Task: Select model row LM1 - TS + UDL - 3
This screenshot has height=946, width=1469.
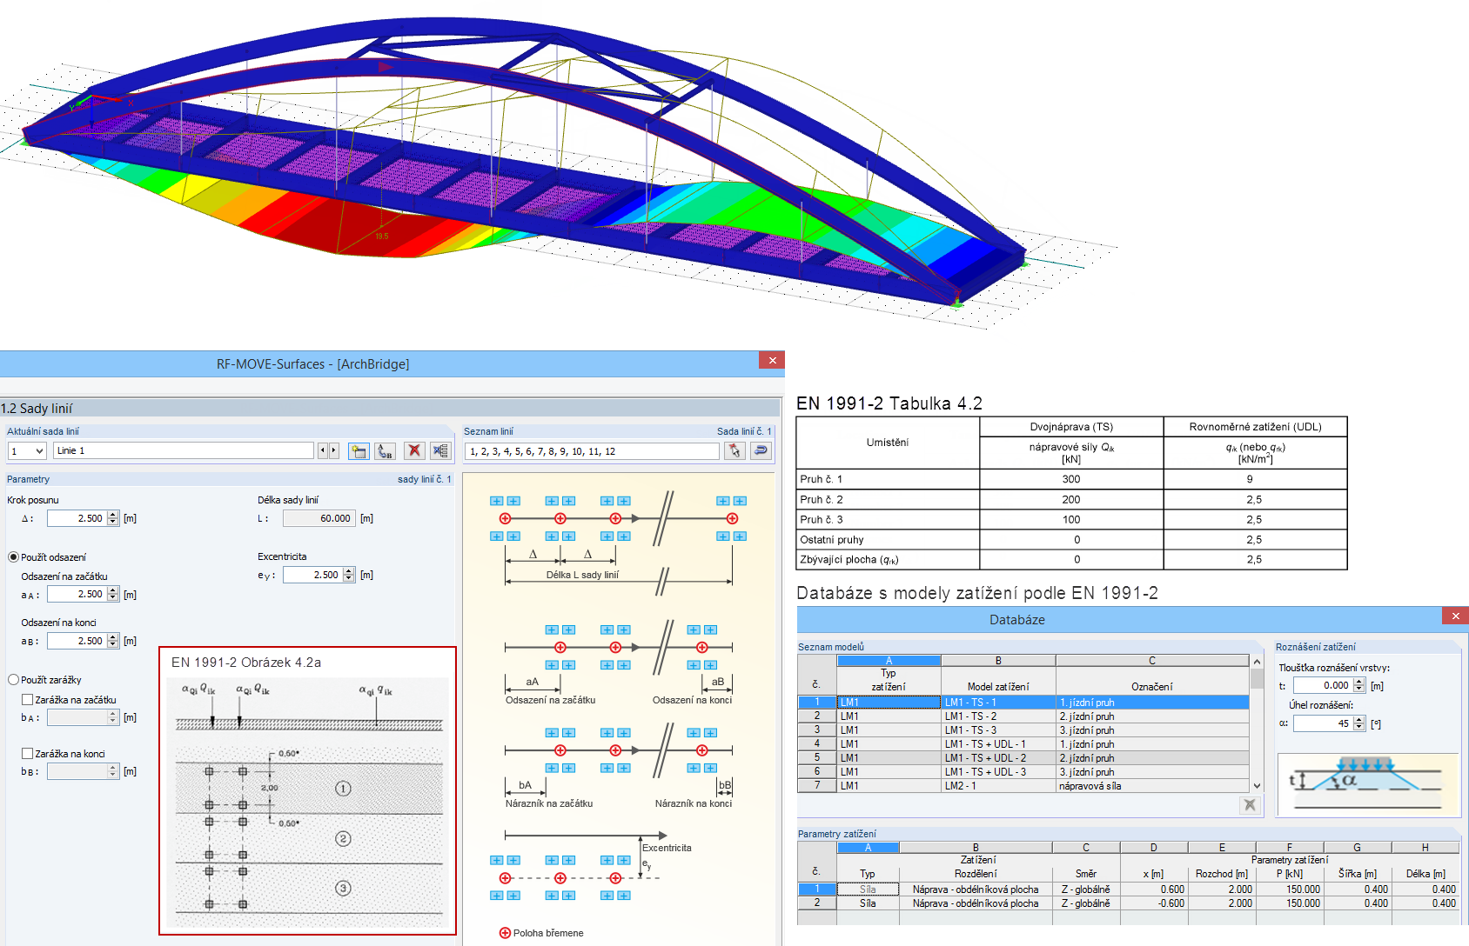Action: (x=1023, y=772)
